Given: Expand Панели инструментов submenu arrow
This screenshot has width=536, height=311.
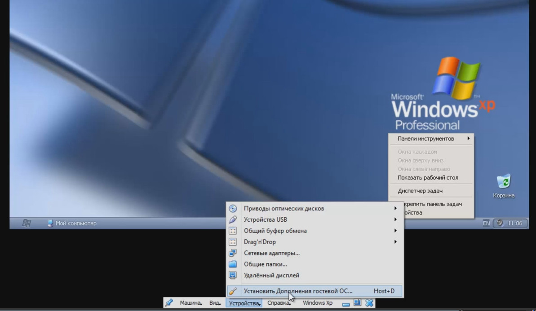Looking at the screenshot, I should point(468,139).
